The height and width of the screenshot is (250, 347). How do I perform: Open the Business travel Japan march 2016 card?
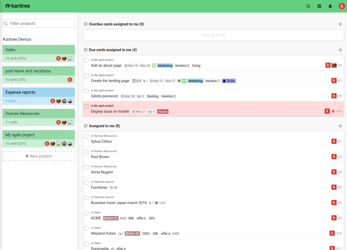coord(119,203)
